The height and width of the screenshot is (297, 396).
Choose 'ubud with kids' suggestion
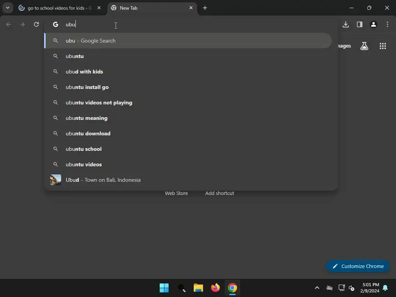(x=188, y=72)
